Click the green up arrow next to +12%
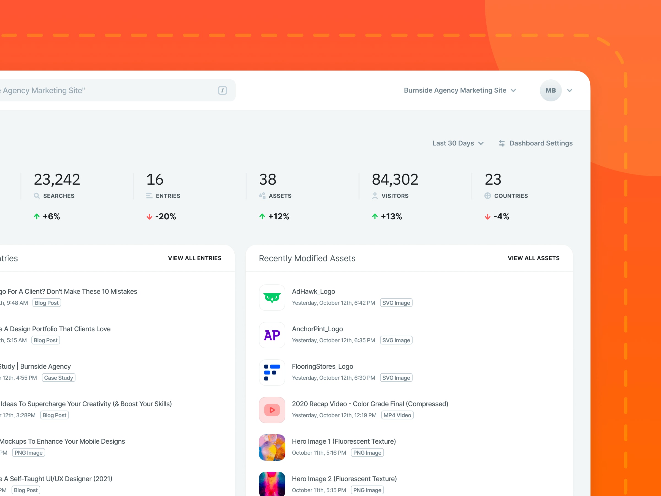Screen dimensions: 661x496 click(x=262, y=217)
